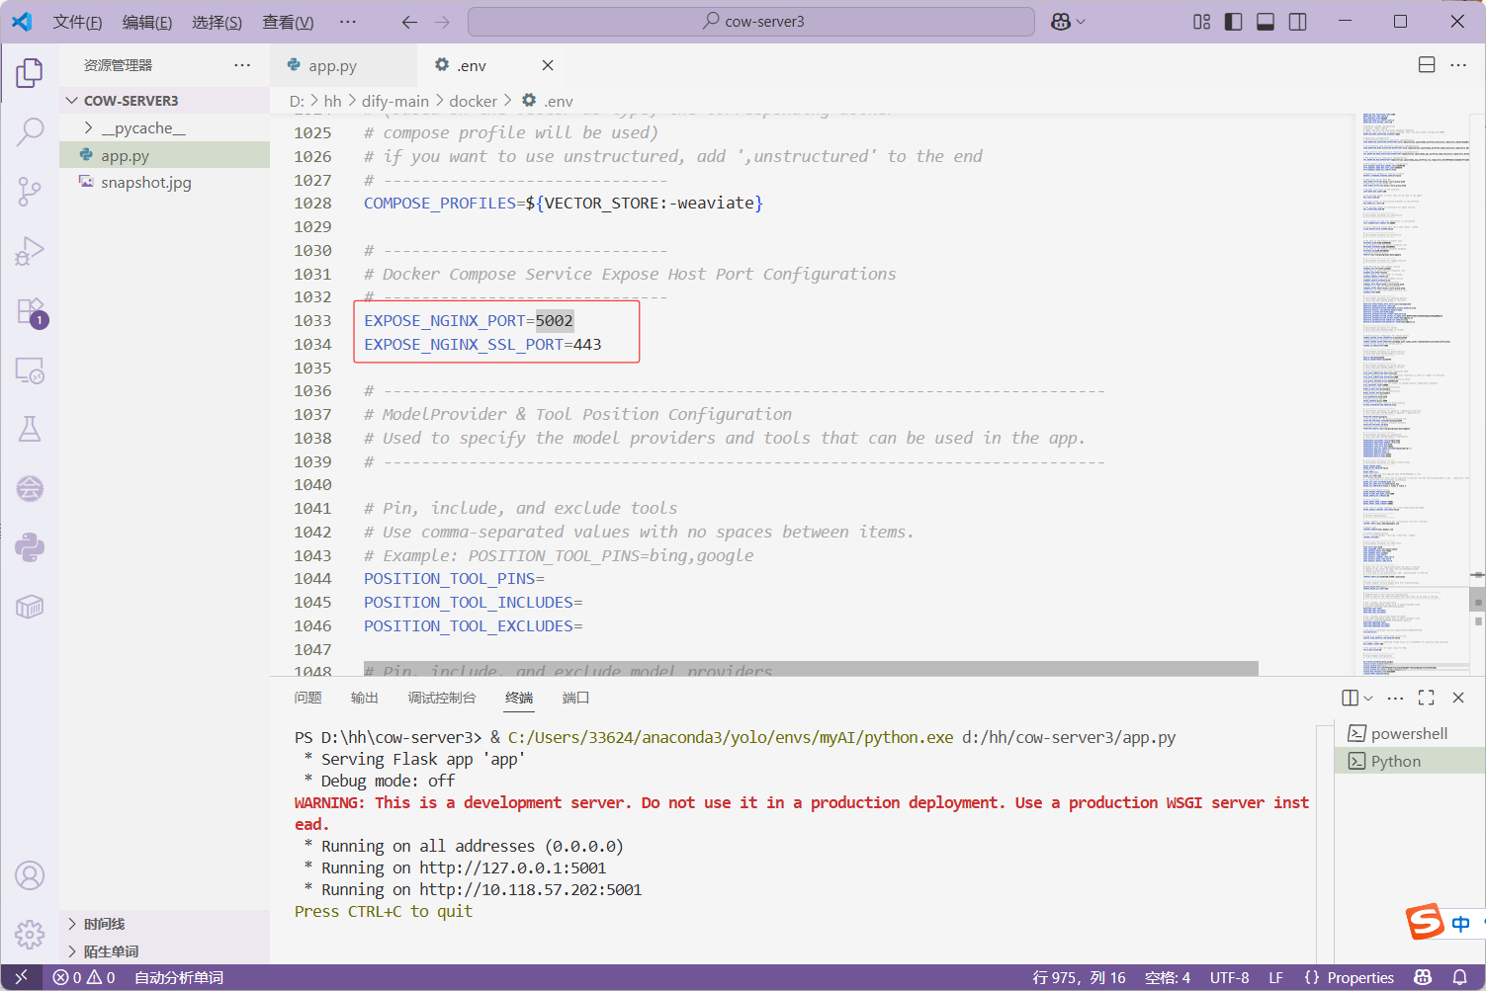Image resolution: width=1486 pixels, height=991 pixels.
Task: Open Explorer views and more actions
Action: coord(242,65)
